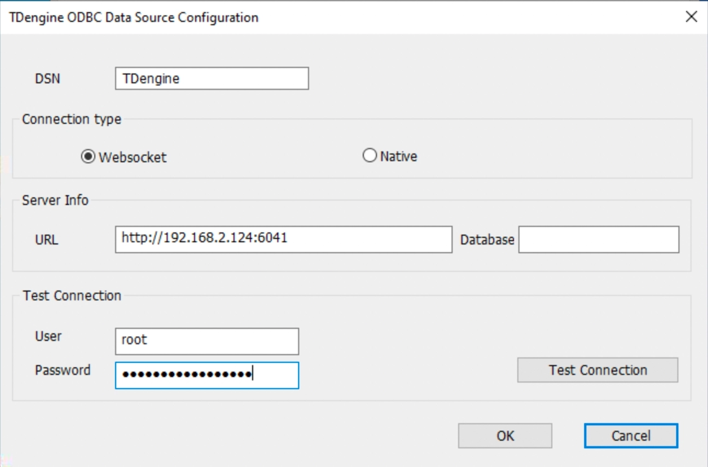Dismiss the dialog with Cancel

point(631,436)
